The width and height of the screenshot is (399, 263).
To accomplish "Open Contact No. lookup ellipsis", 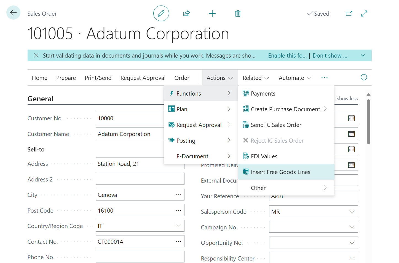I will 178,242.
